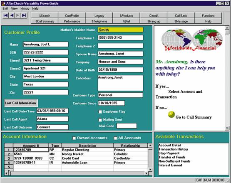231x183 pixels.
Task: Go to first record navigation arrow
Action: [x=6, y=15]
